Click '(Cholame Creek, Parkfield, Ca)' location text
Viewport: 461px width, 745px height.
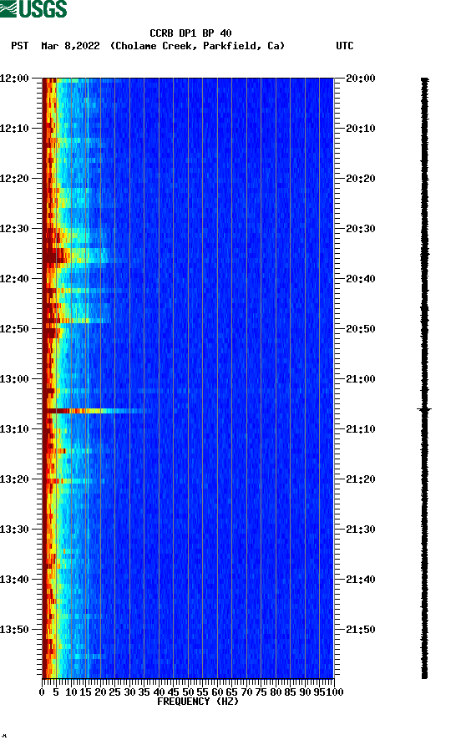point(197,46)
